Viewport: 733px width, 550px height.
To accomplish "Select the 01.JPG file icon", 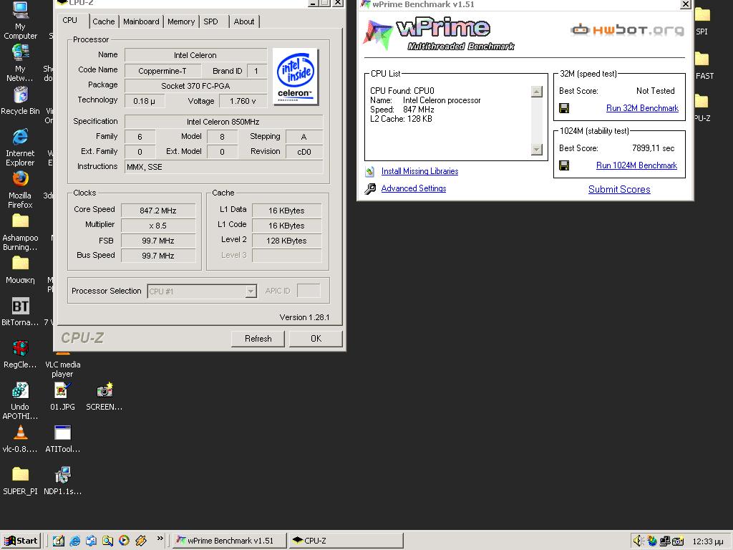I will tap(62, 396).
